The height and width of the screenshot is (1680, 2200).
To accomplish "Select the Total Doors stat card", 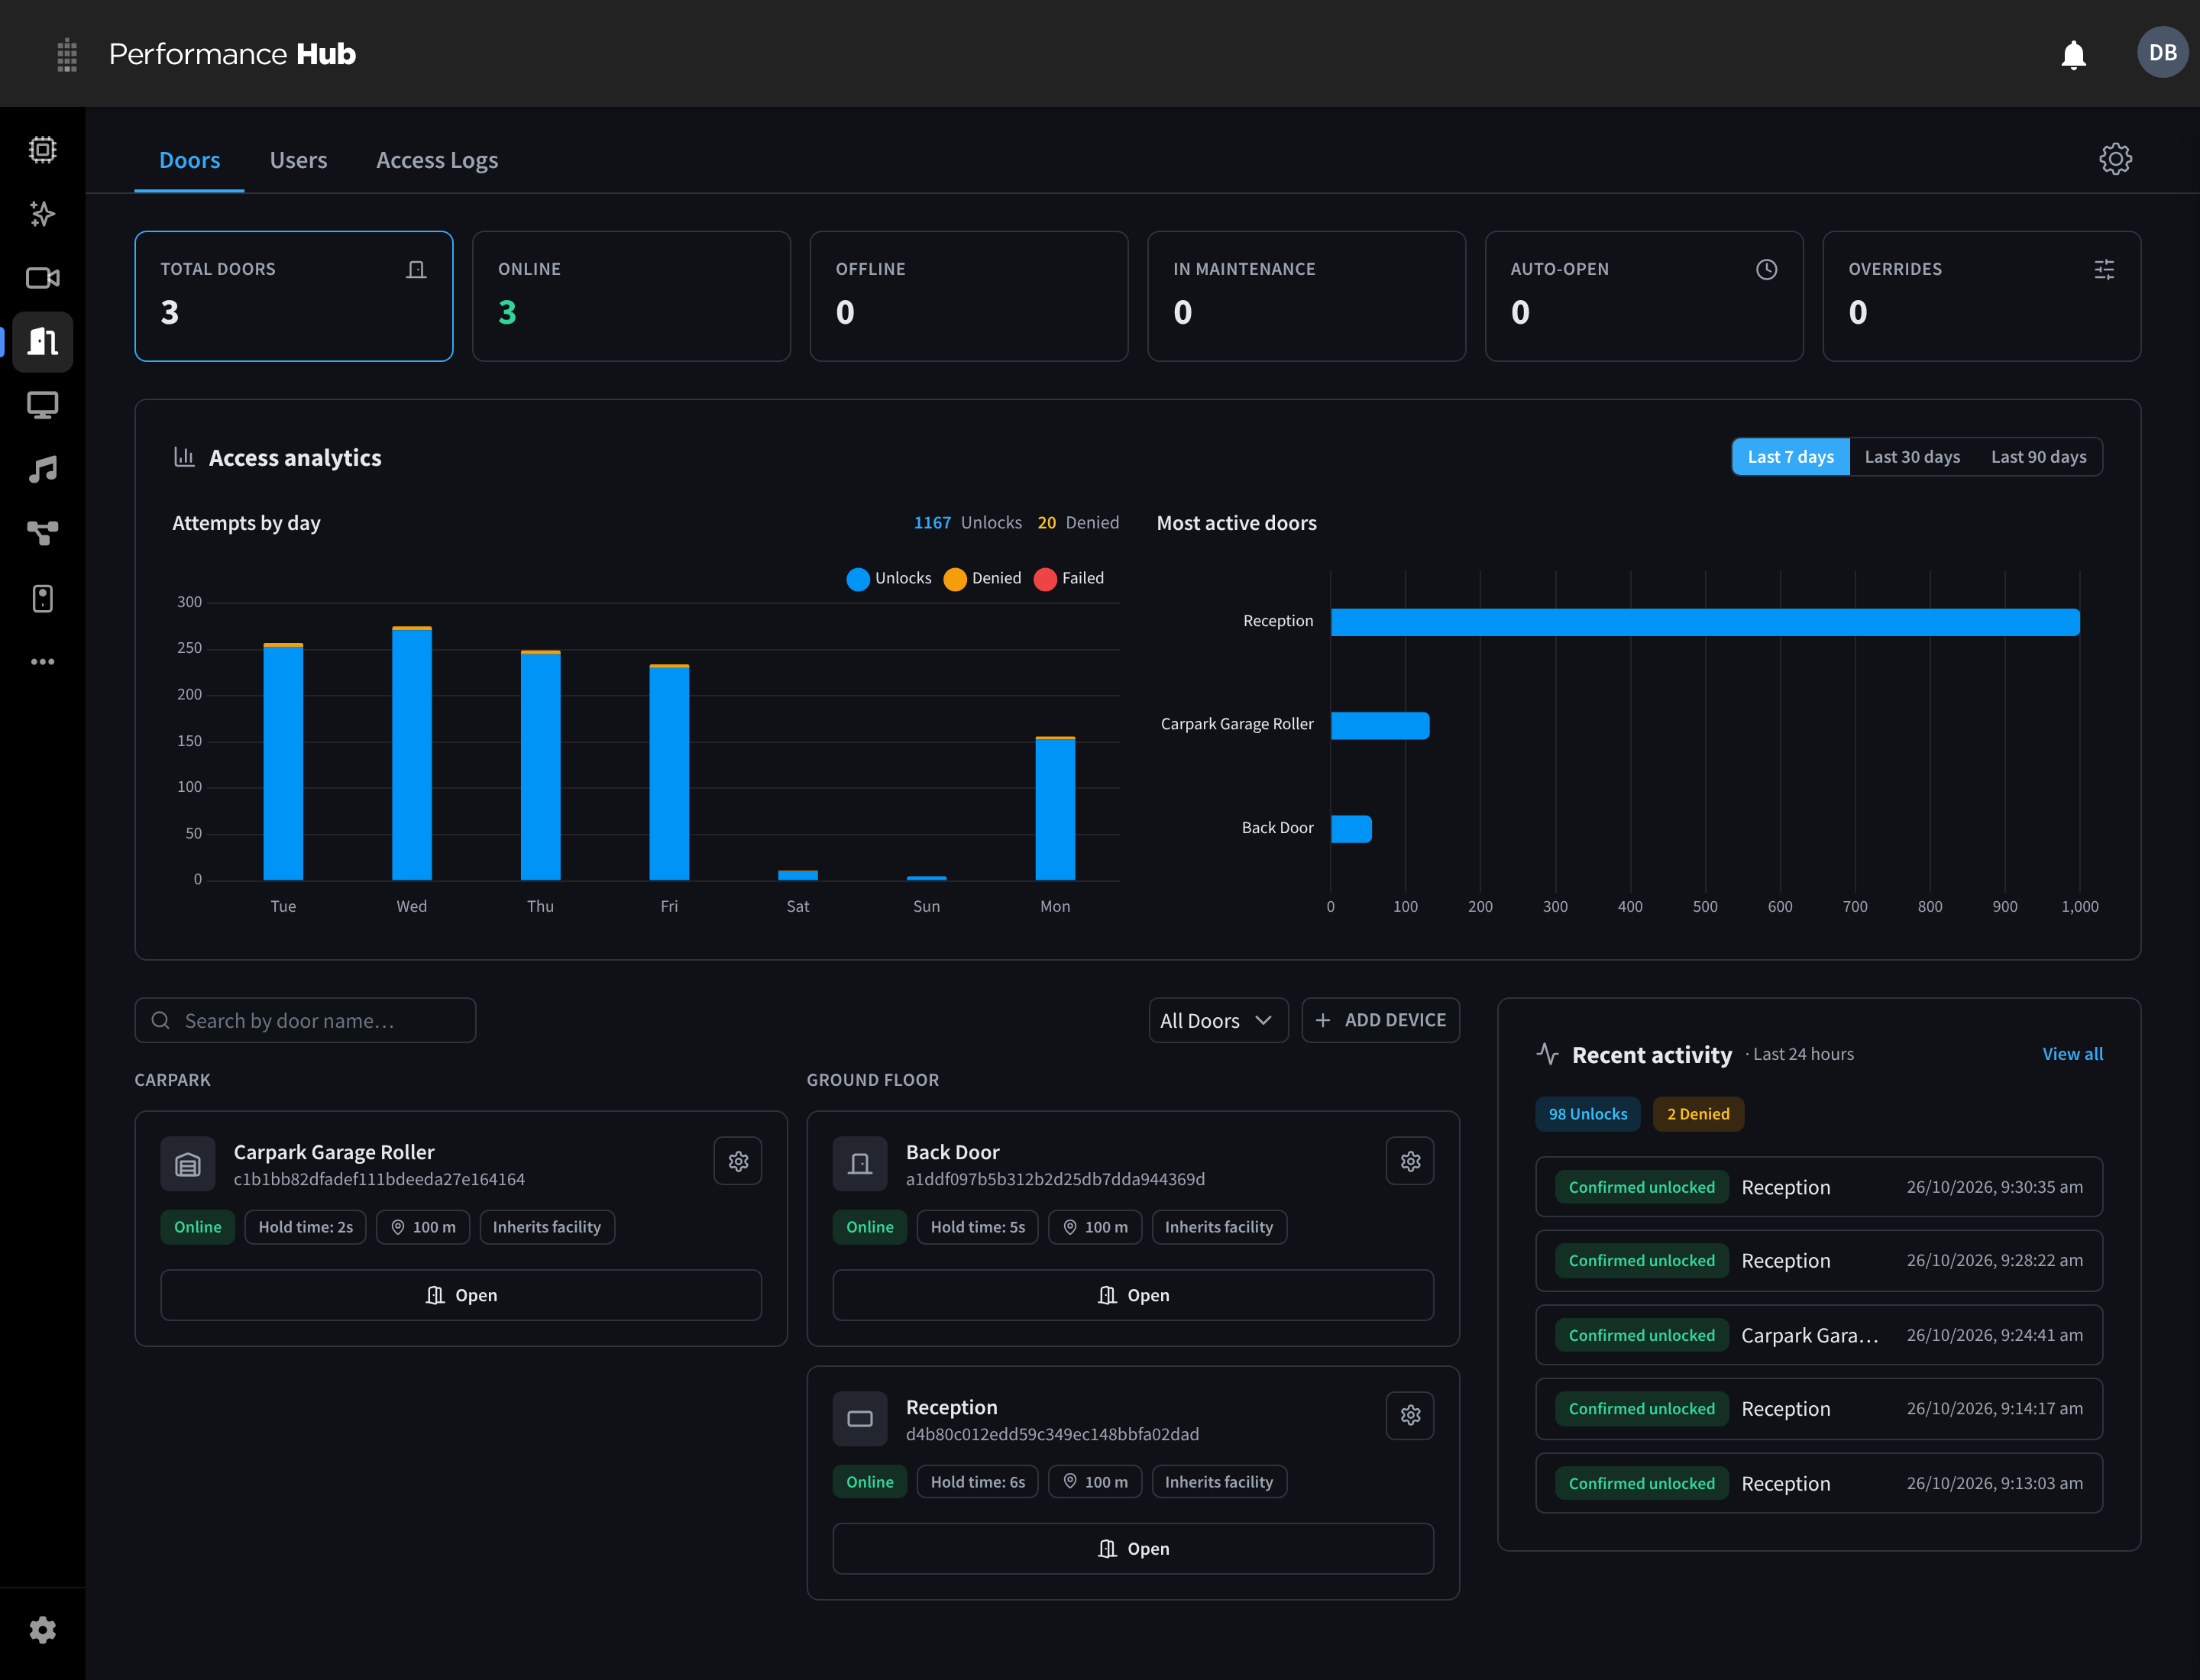I will click(293, 296).
